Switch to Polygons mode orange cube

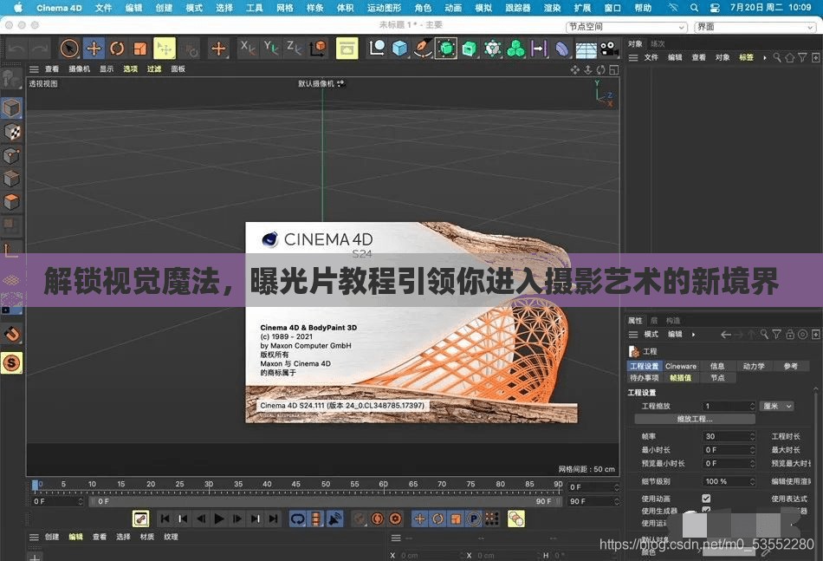(11, 201)
